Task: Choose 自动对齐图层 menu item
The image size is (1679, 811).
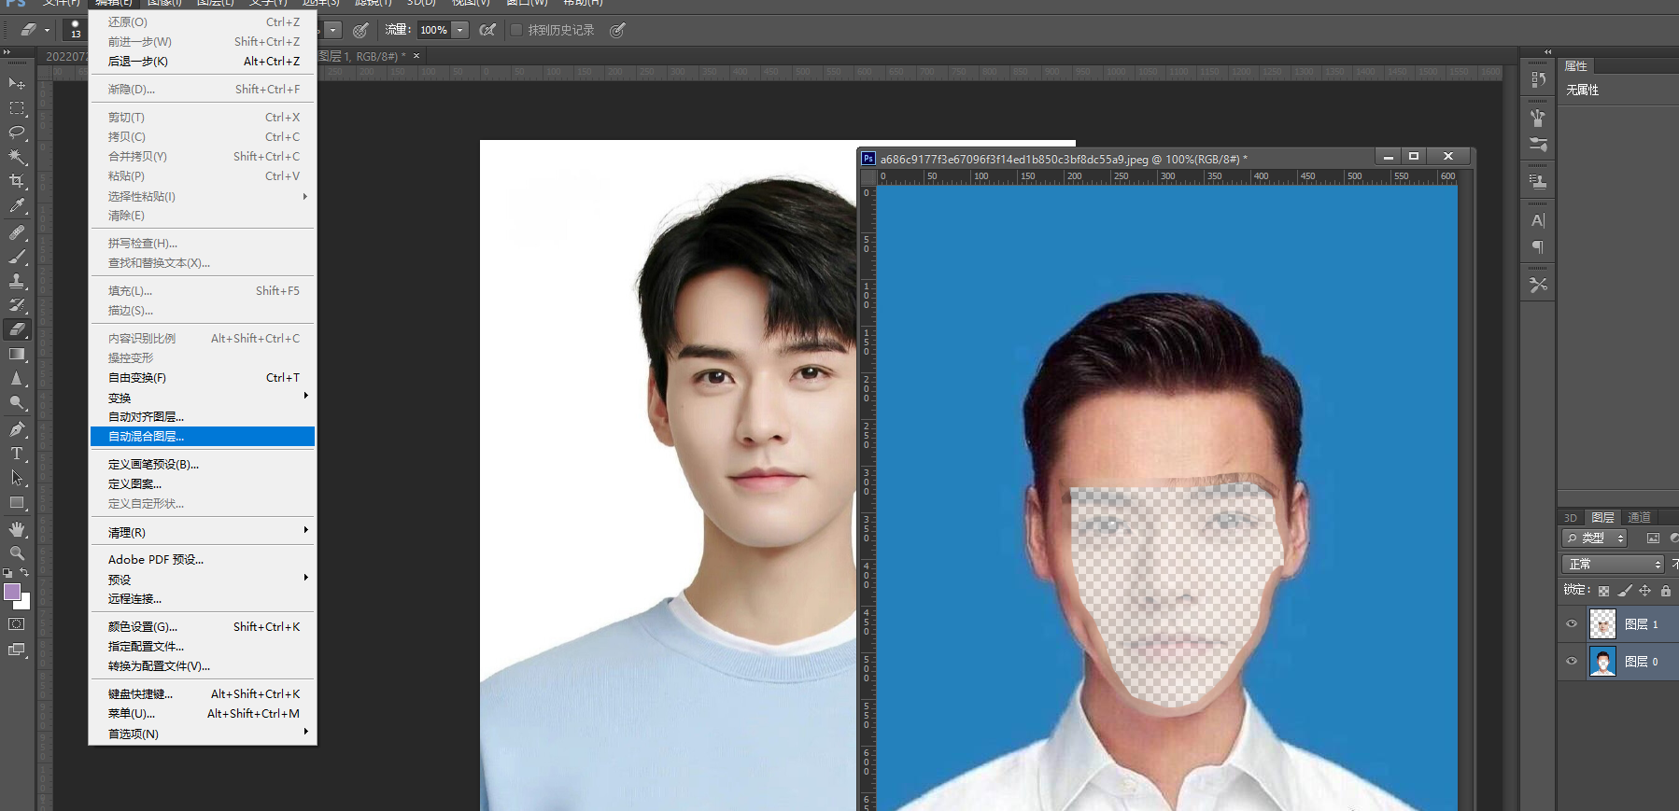Action: pos(202,417)
